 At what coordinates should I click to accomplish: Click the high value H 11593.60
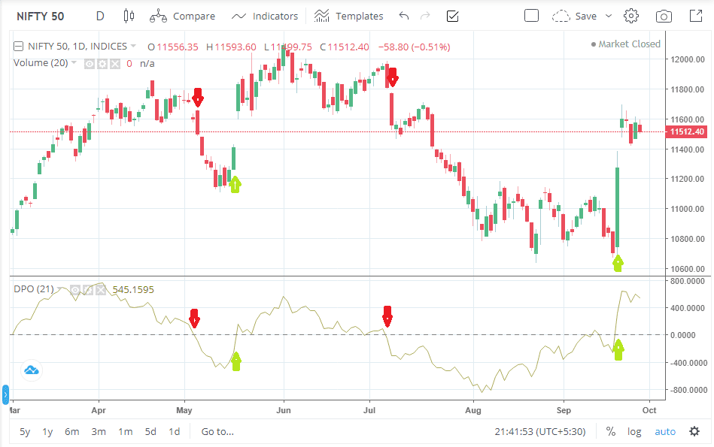[231, 47]
